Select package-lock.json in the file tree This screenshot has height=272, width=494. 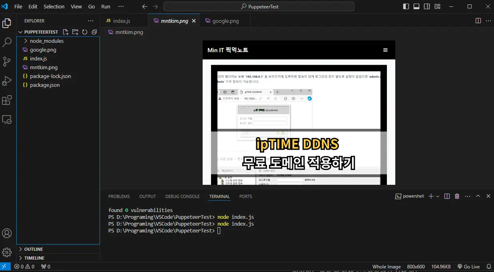click(x=58, y=76)
